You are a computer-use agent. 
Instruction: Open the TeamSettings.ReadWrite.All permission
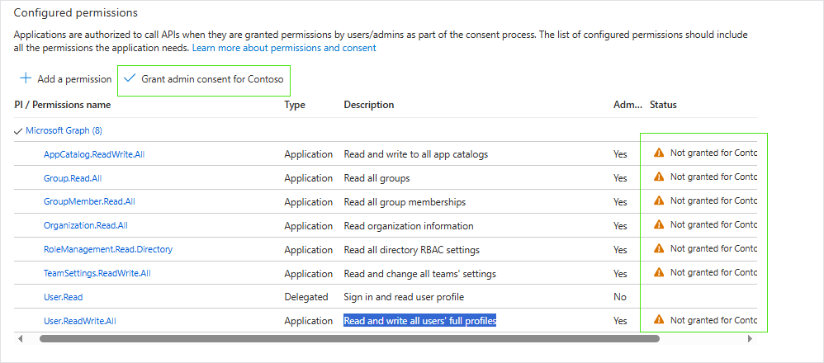click(x=97, y=273)
